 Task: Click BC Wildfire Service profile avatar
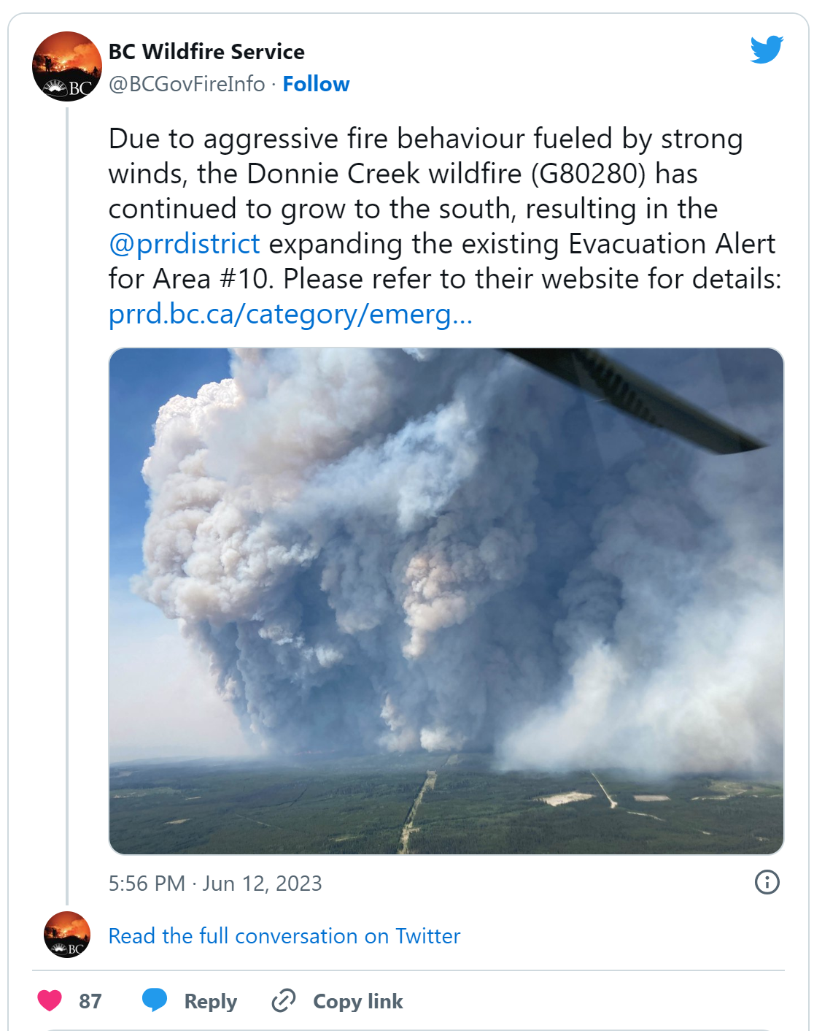pos(67,66)
